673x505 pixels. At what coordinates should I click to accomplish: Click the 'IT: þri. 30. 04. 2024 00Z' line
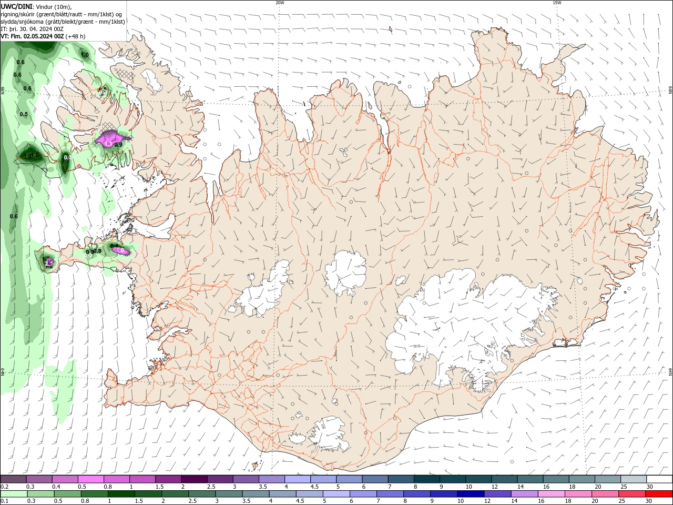point(32,29)
